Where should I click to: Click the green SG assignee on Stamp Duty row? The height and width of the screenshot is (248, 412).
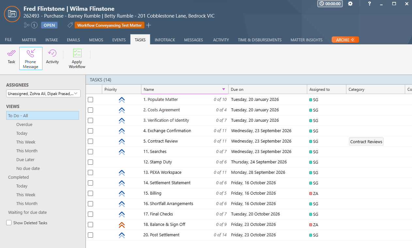point(314,162)
